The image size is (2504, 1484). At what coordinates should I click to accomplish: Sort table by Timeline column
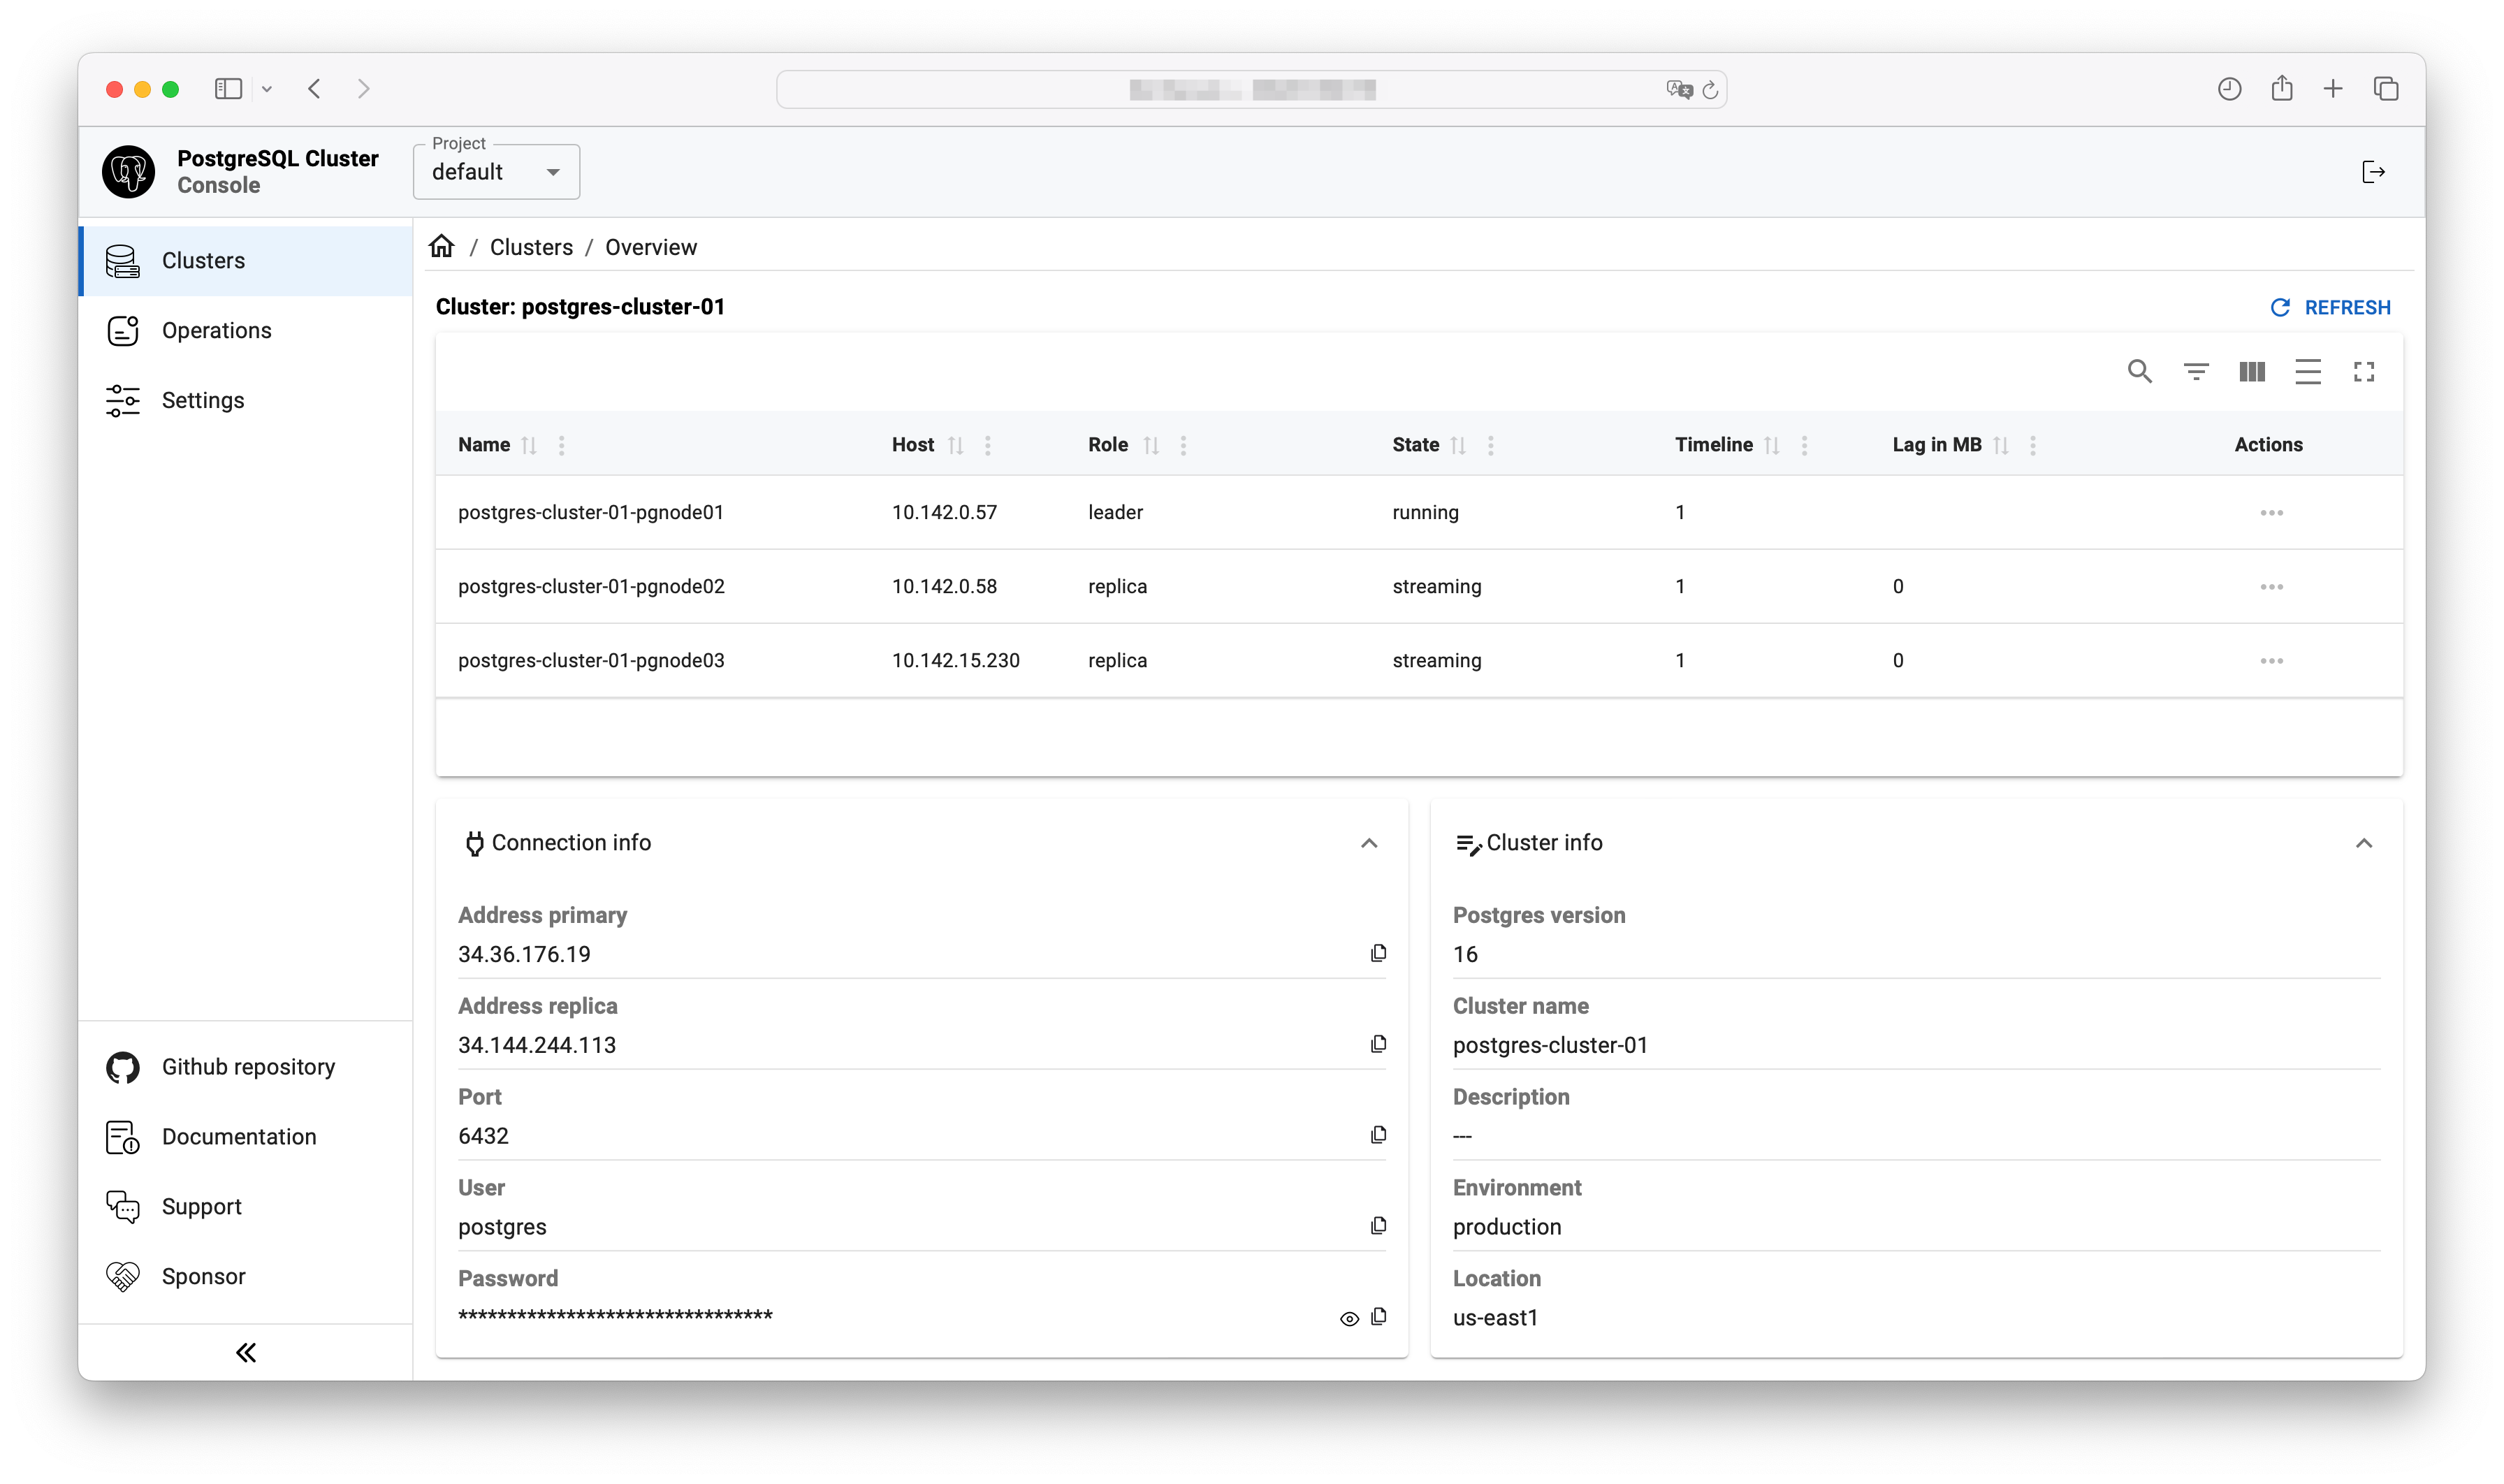[1772, 446]
